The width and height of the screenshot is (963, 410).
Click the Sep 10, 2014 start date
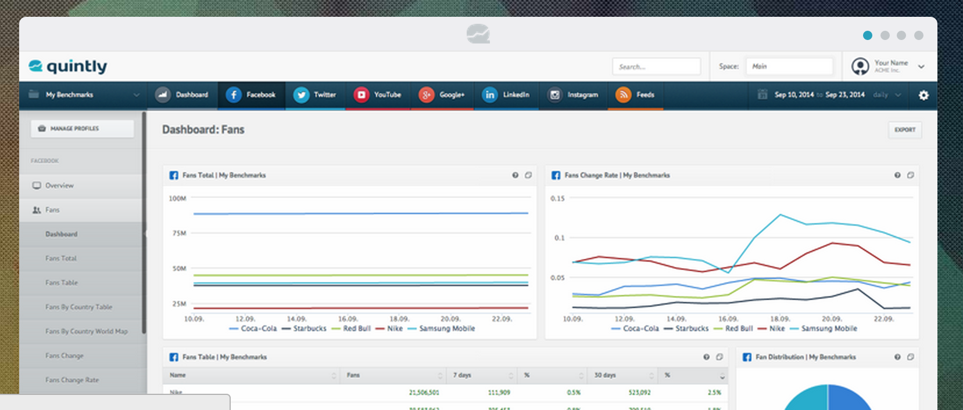(794, 95)
